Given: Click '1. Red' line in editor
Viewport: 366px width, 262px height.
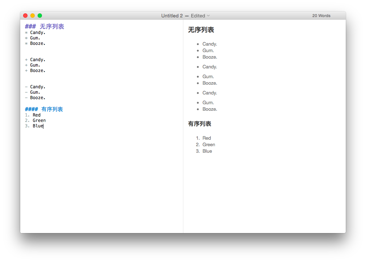Looking at the screenshot, I should coord(33,115).
